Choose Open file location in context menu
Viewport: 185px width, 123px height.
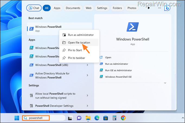coord(79,43)
